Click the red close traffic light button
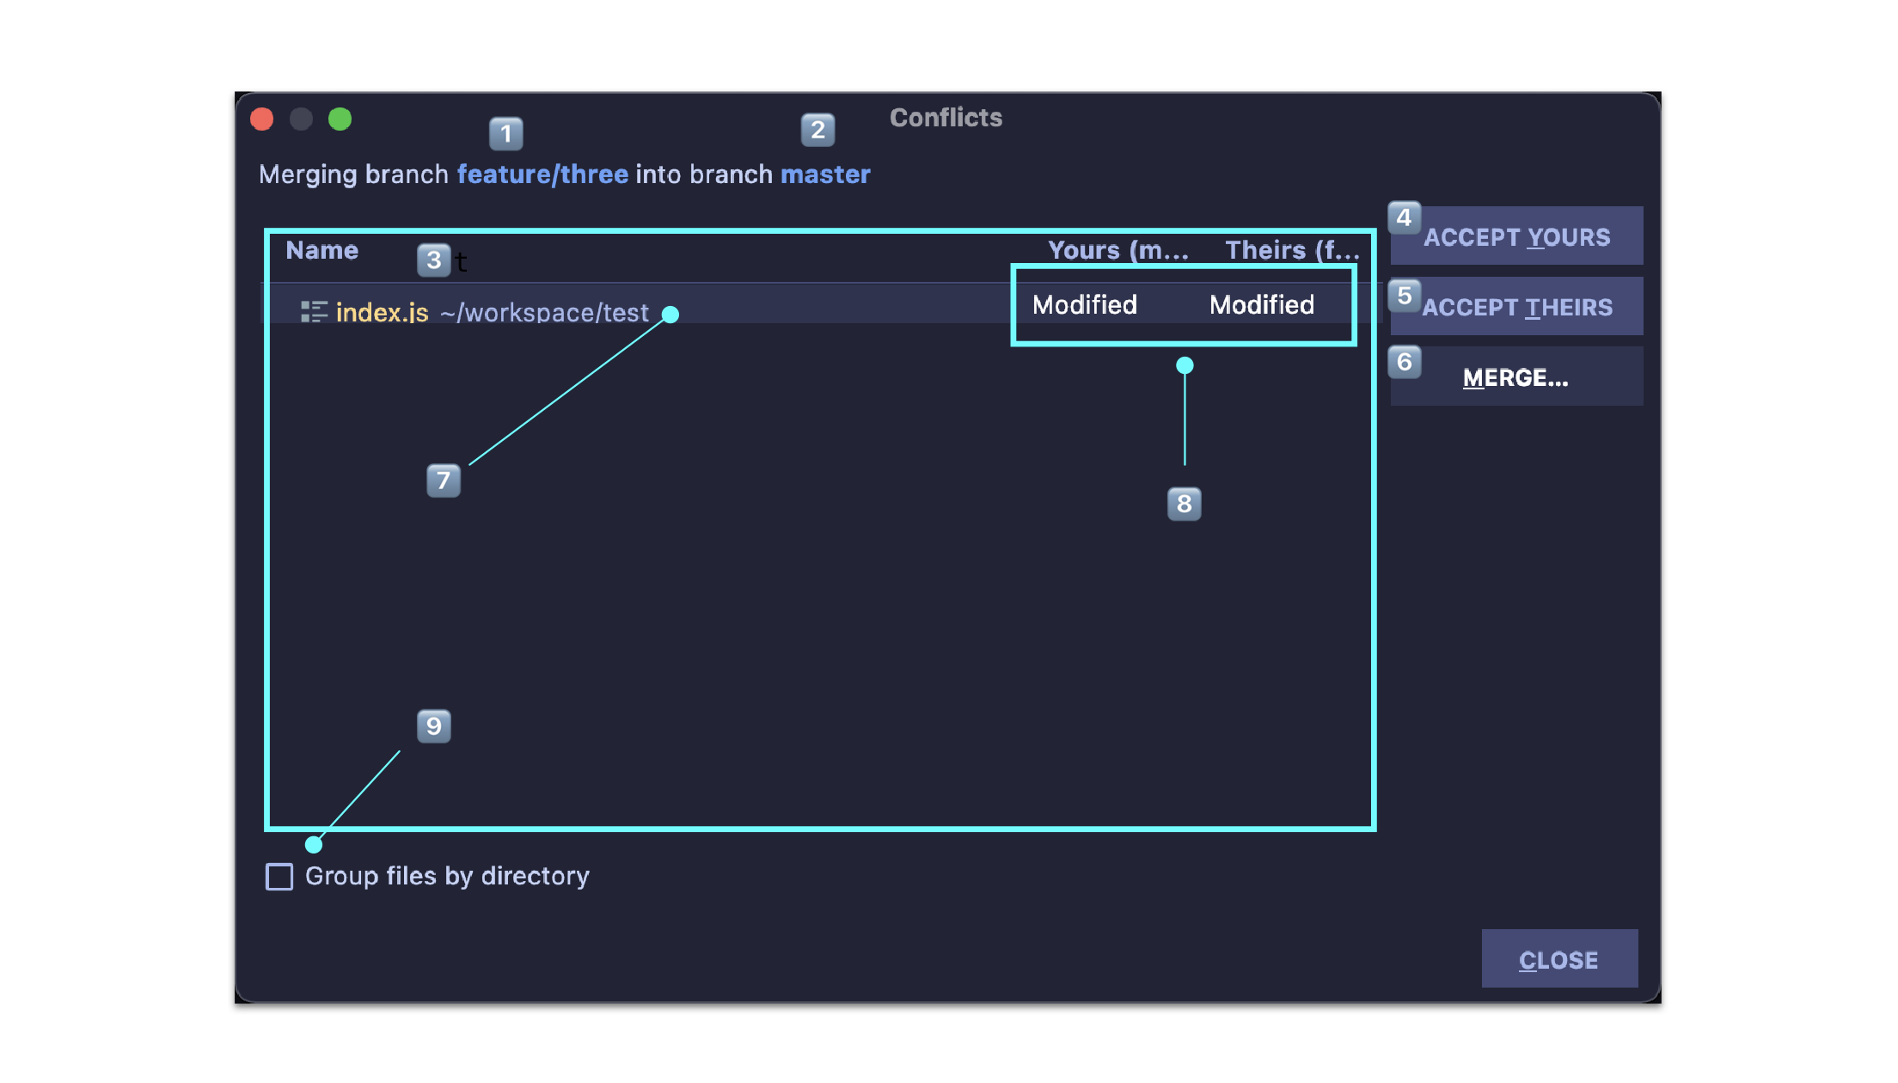The height and width of the screenshot is (1083, 1898). 261,119
